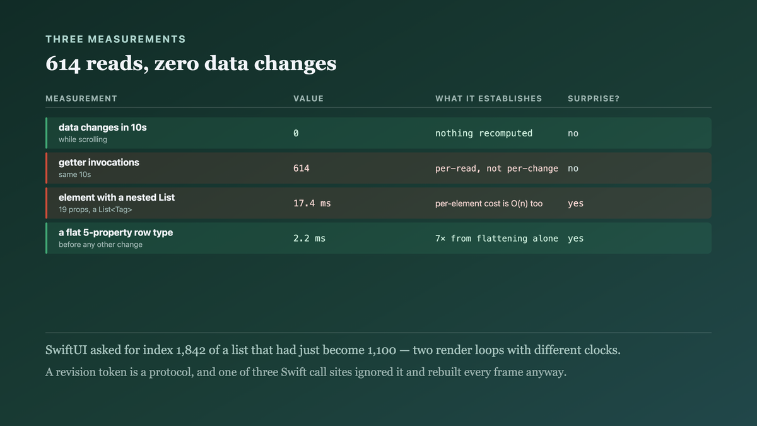Select the 'data changes in 10s' row label
Image resolution: width=757 pixels, height=426 pixels.
103,127
